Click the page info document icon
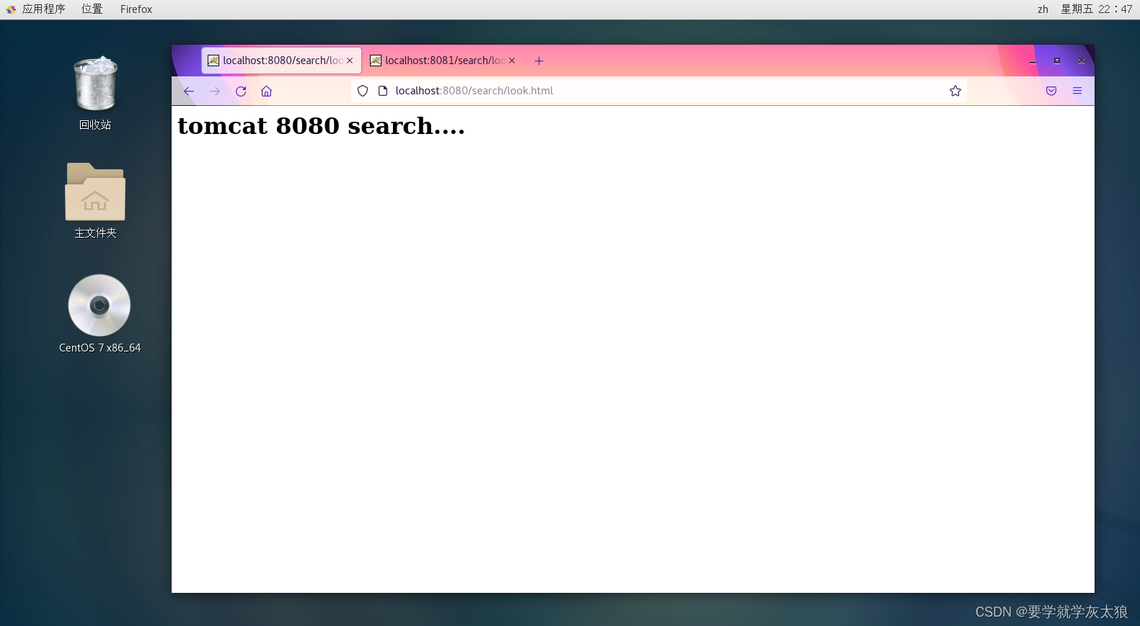 pyautogui.click(x=383, y=91)
